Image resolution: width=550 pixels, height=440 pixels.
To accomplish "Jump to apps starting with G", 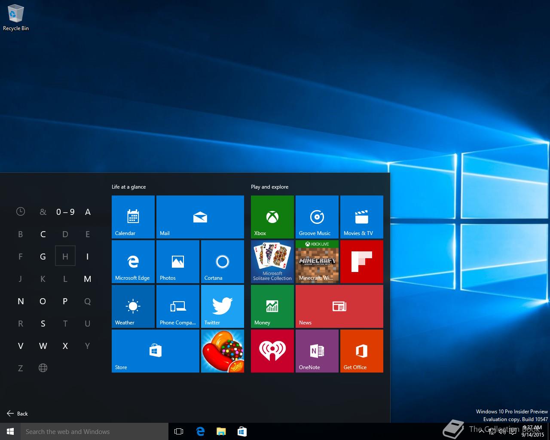I will 43,256.
